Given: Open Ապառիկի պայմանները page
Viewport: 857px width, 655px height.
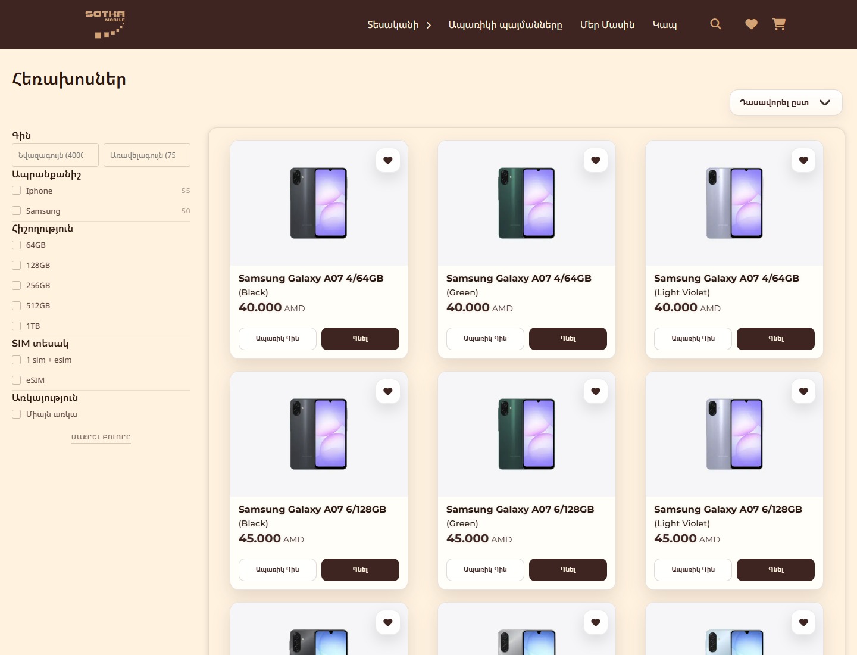Looking at the screenshot, I should click(x=505, y=25).
